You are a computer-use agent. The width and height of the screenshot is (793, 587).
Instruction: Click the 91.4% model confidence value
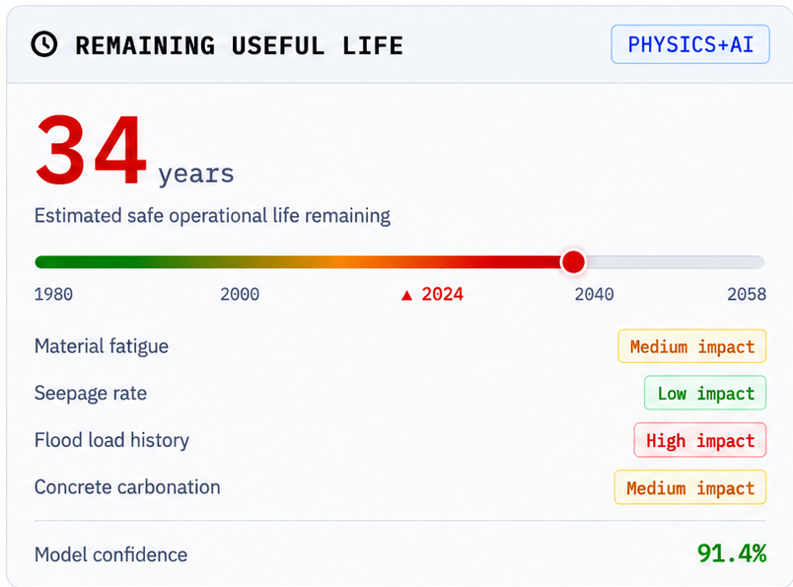[732, 553]
